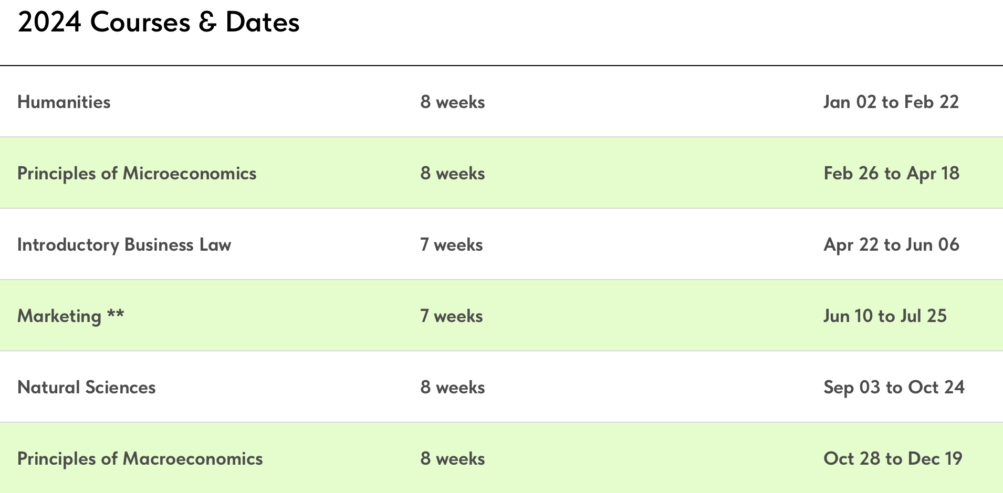1003x493 pixels.
Task: Click the Principles of Microeconomics course
Action: [x=137, y=174]
